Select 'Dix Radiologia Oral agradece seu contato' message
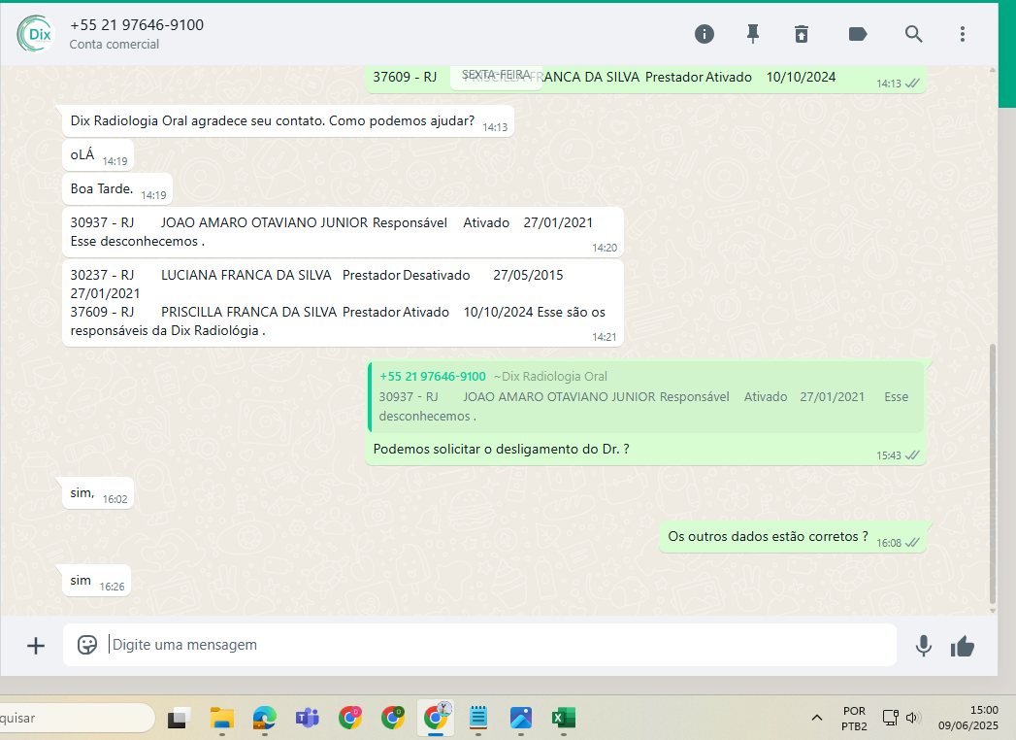Viewport: 1016px width, 740px height. click(287, 121)
